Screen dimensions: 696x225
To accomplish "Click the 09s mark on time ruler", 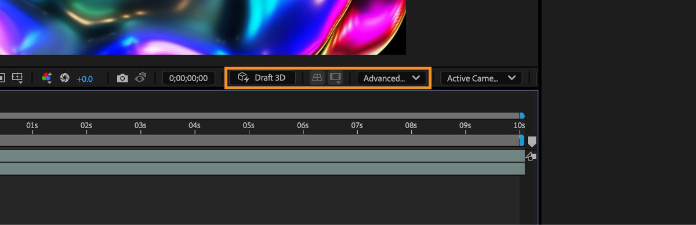I will coord(465,125).
